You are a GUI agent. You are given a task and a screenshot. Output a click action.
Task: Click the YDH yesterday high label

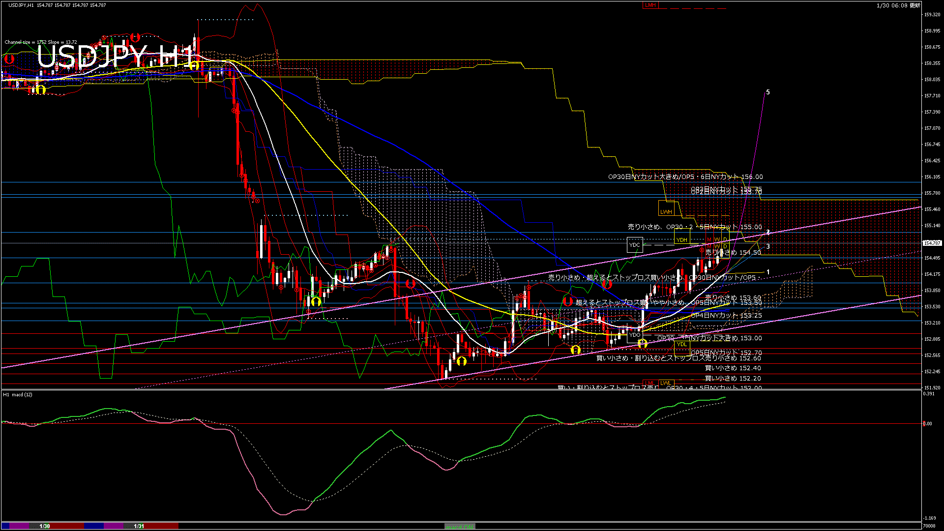681,240
